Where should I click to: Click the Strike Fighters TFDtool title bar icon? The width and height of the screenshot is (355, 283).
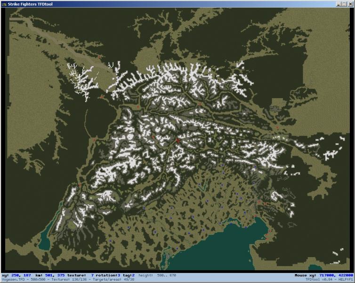tap(4, 4)
